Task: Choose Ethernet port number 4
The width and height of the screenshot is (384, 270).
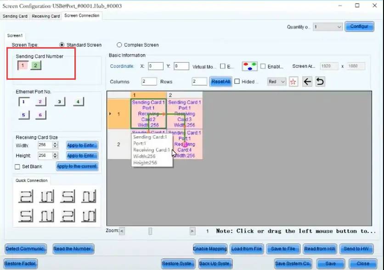Action: (x=79, y=102)
